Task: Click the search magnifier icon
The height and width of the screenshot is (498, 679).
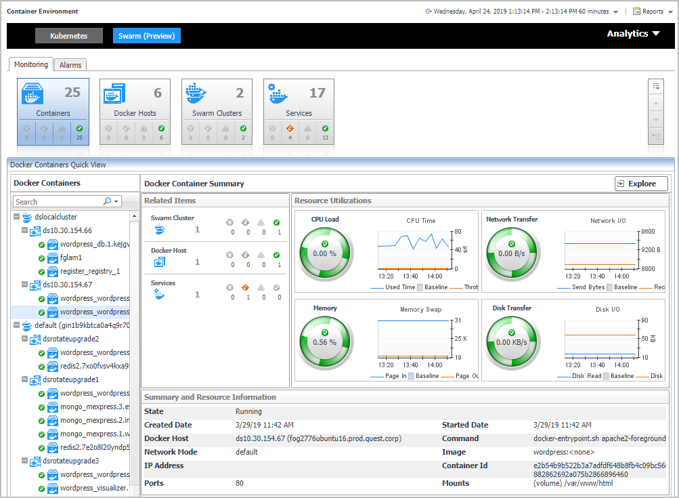Action: coord(107,201)
